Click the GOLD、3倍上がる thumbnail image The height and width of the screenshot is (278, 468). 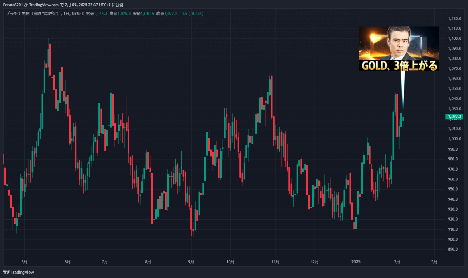pos(399,48)
